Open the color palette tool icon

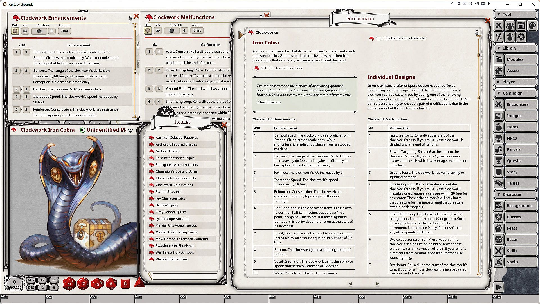tap(532, 26)
